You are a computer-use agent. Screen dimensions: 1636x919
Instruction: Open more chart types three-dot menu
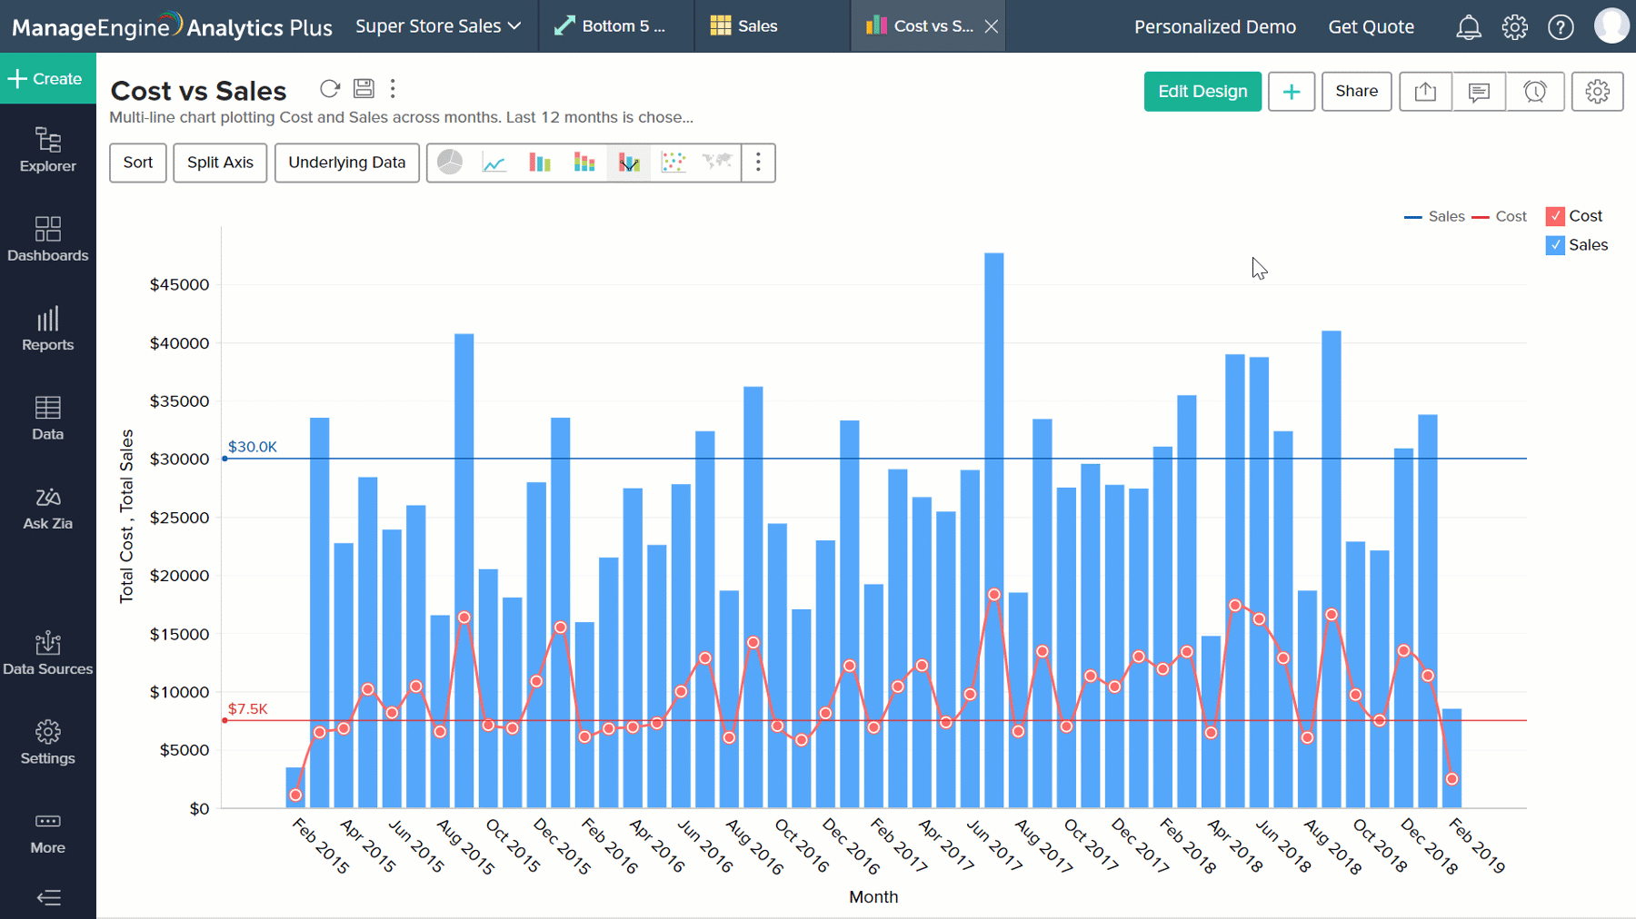(x=758, y=163)
